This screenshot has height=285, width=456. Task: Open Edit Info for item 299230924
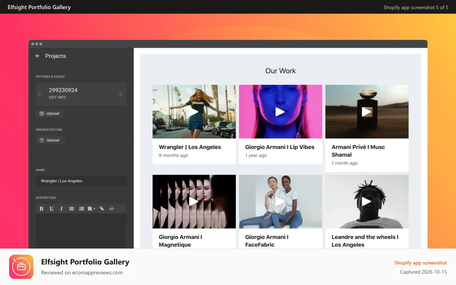[57, 97]
